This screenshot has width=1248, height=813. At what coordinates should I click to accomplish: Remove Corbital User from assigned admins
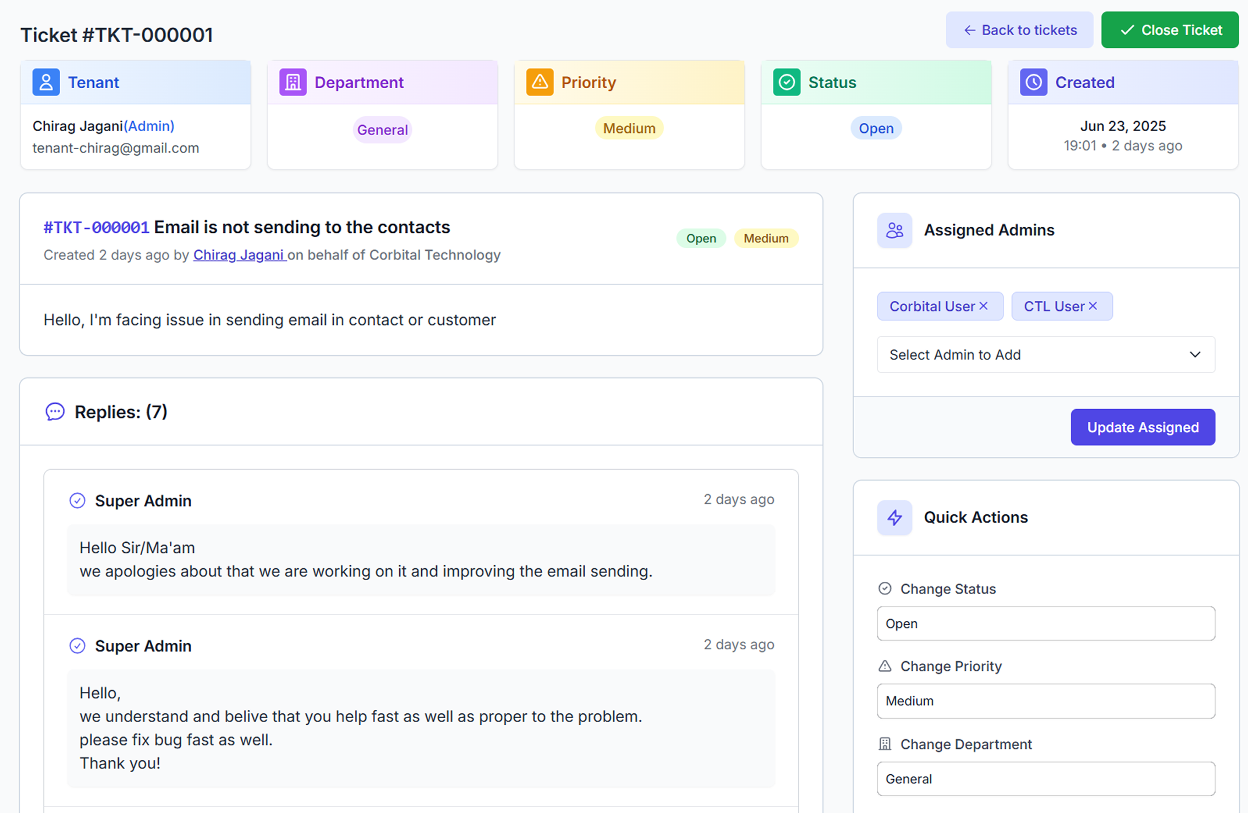click(984, 306)
